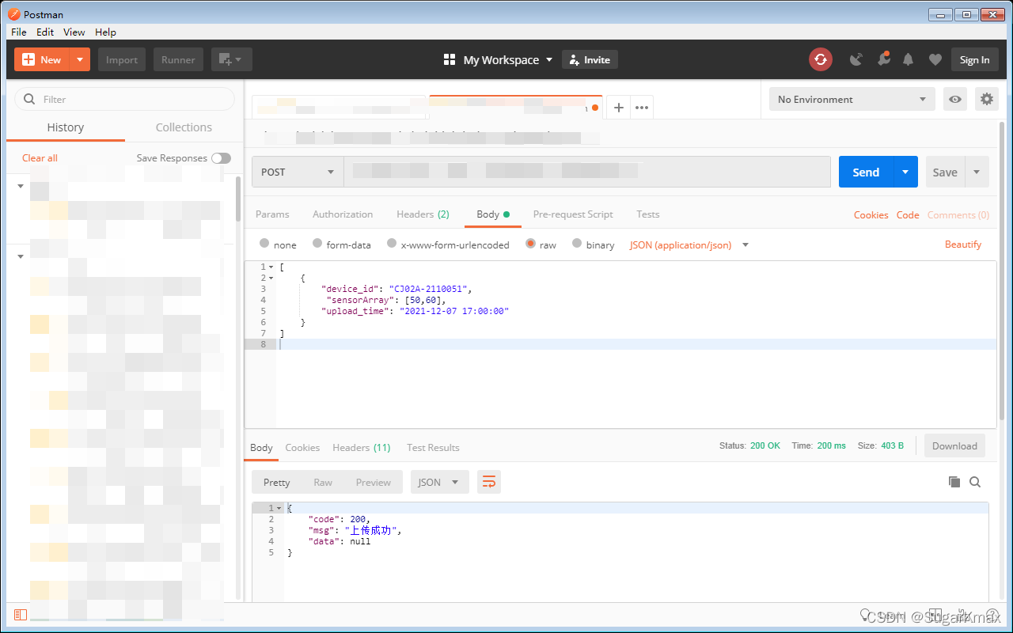Click the blue Send button
The image size is (1013, 633).
pyautogui.click(x=866, y=172)
